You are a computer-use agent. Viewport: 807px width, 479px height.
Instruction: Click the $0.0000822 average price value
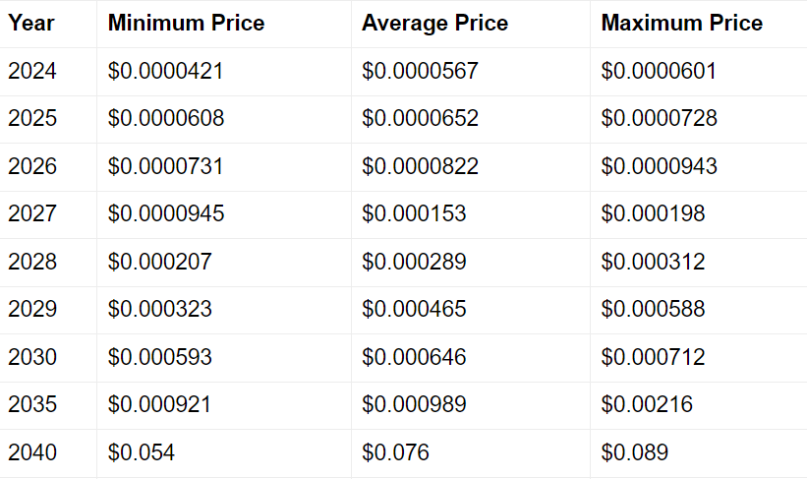tap(420, 166)
